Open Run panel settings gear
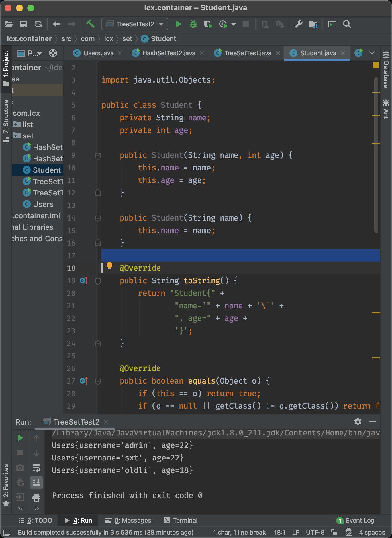The height and width of the screenshot is (538, 392). click(358, 421)
